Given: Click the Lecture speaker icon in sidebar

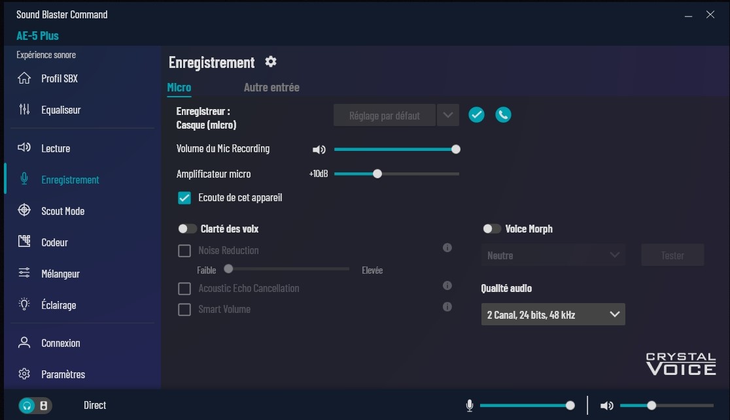Looking at the screenshot, I should [24, 148].
